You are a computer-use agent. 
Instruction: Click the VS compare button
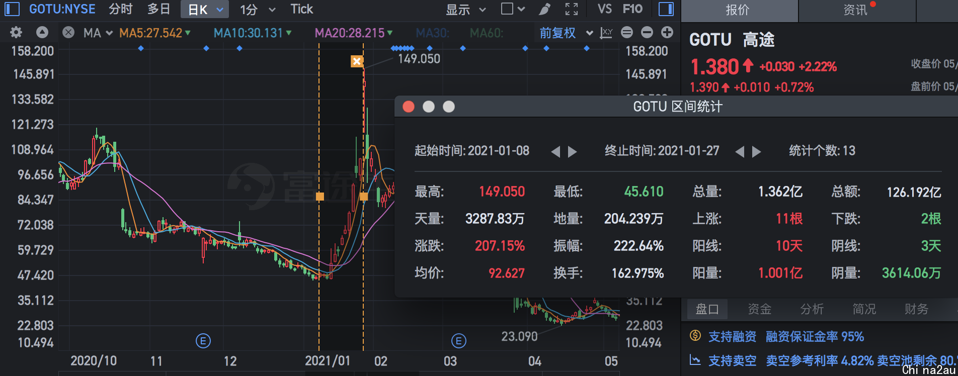click(x=605, y=9)
